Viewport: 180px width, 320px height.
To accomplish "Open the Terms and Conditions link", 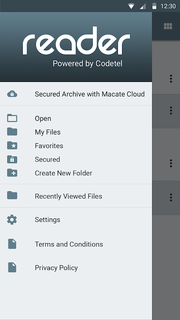I will 76,244.
